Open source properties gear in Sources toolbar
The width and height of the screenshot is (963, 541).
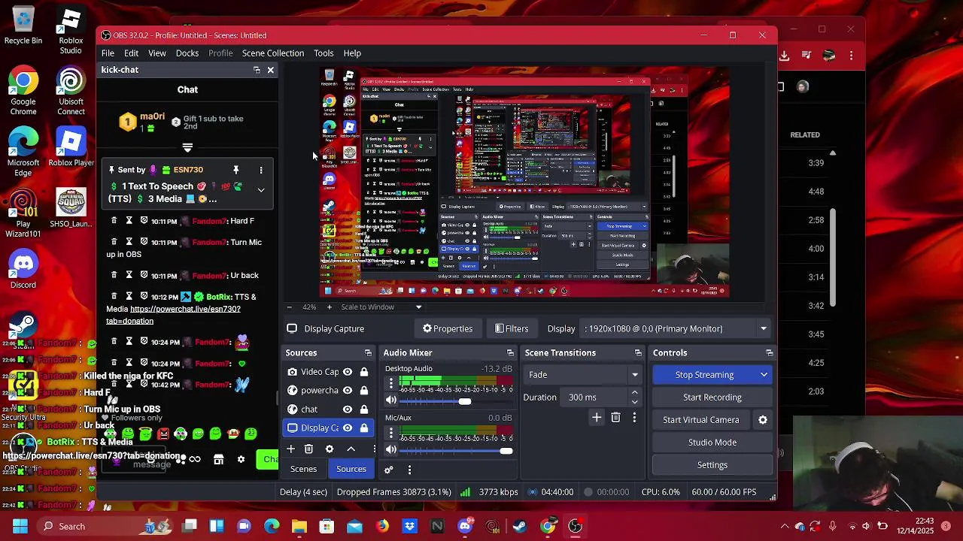point(329,449)
